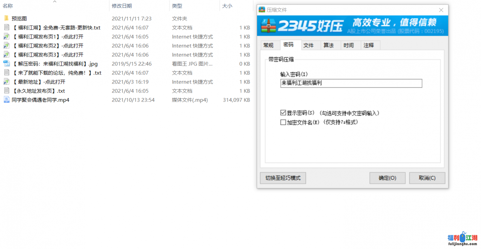Click the 同学聚会偶遇老同学.mp4 video file icon
481x249 pixels.
(6, 100)
